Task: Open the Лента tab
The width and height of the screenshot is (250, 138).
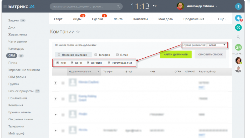Action: [118, 19]
